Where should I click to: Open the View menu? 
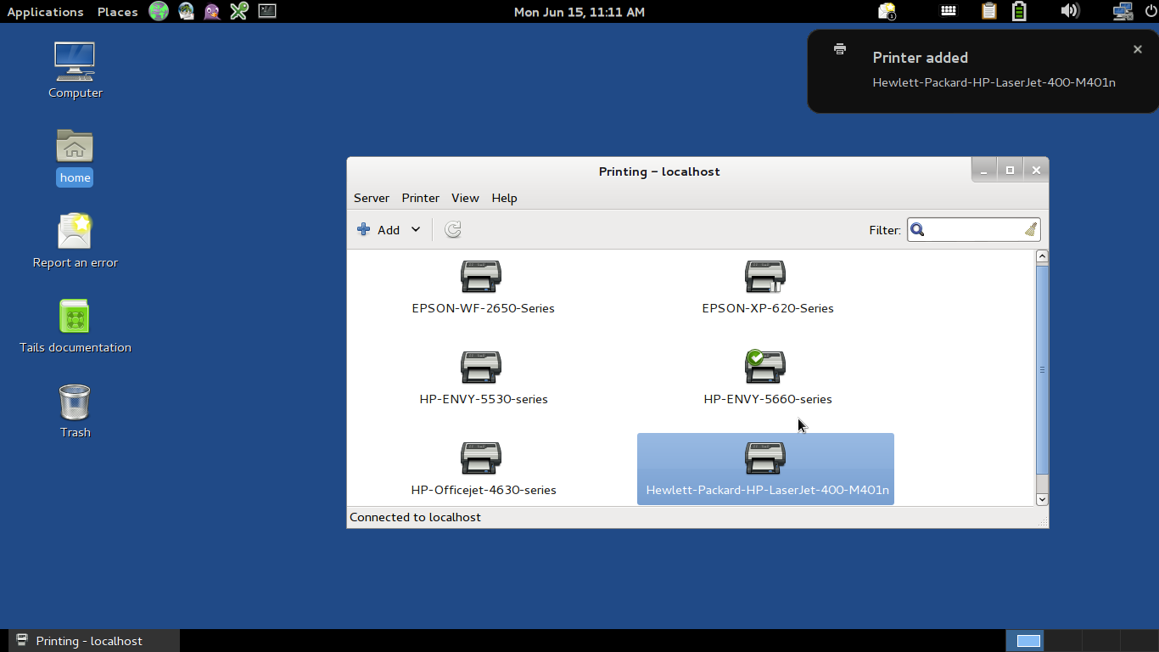(465, 198)
